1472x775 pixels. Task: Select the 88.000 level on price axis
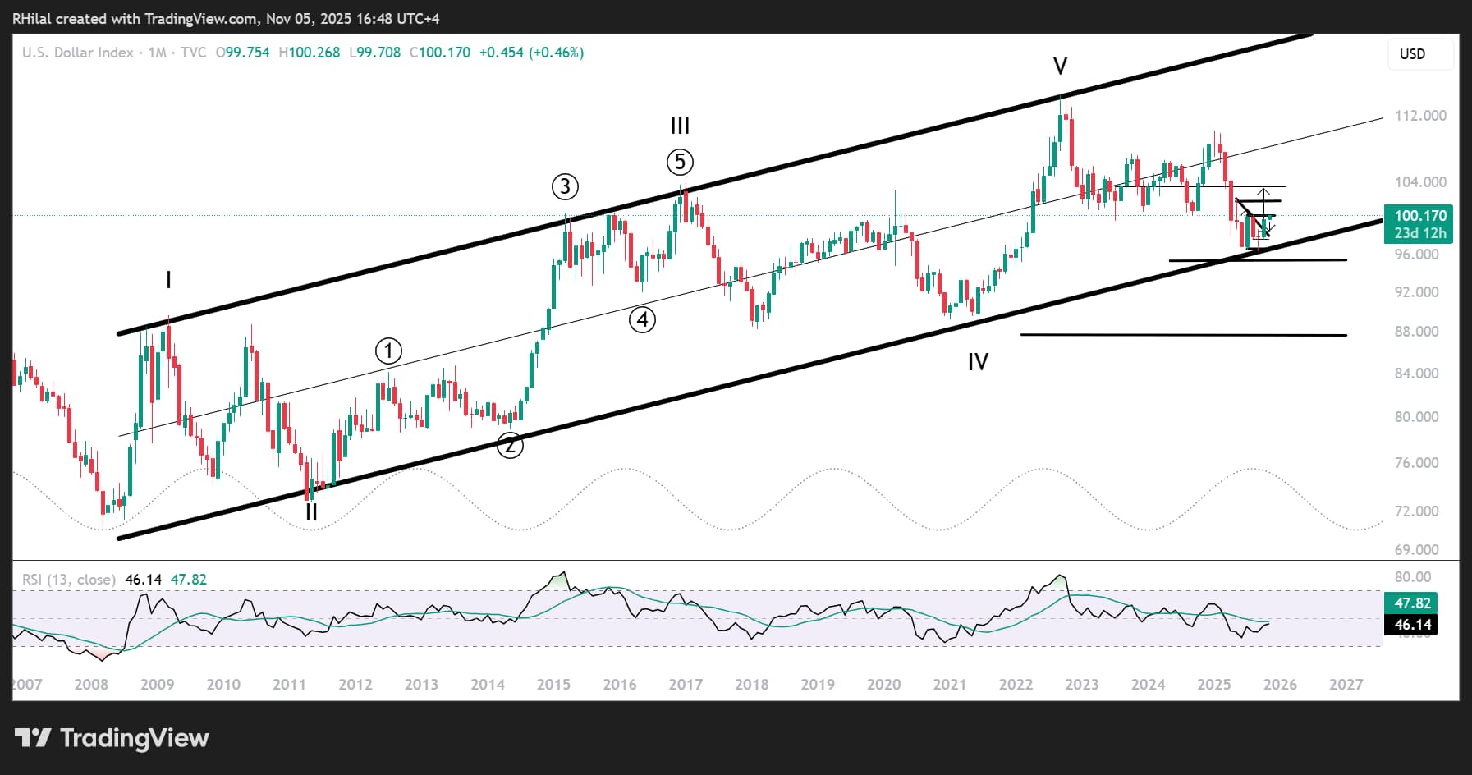click(x=1417, y=332)
